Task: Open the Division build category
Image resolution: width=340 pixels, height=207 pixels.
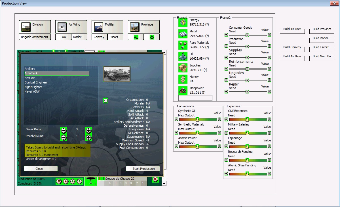Action: tap(35, 27)
